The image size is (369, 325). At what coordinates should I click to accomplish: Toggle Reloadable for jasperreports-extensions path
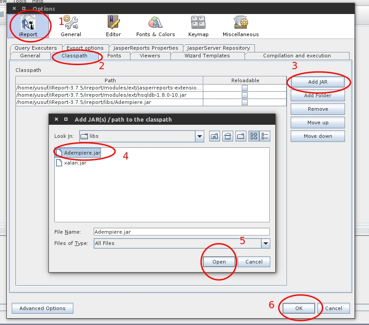pos(245,88)
